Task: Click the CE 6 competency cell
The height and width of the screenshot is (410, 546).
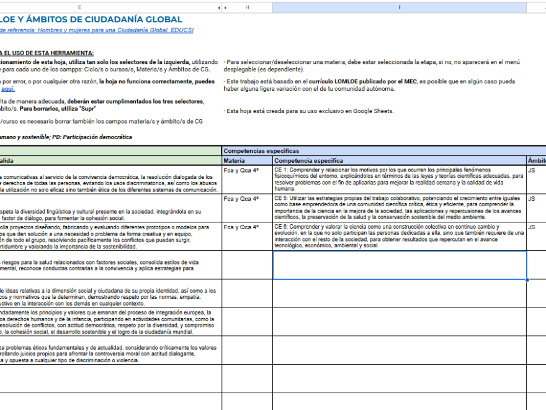Action: coord(399,237)
